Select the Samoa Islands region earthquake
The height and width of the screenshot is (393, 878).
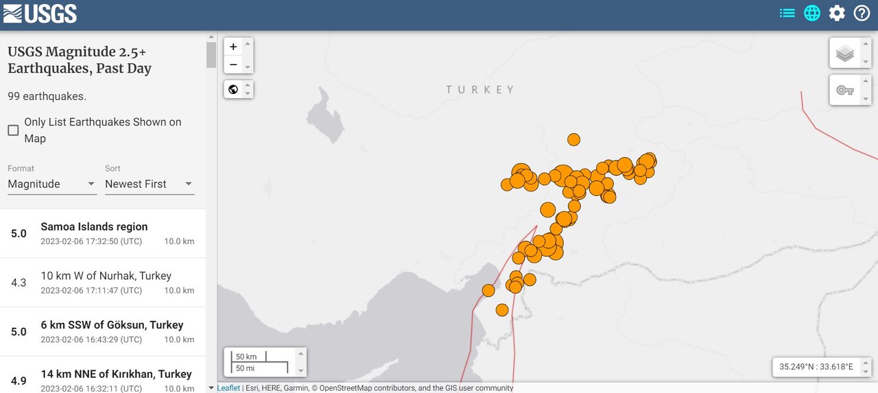click(x=103, y=234)
